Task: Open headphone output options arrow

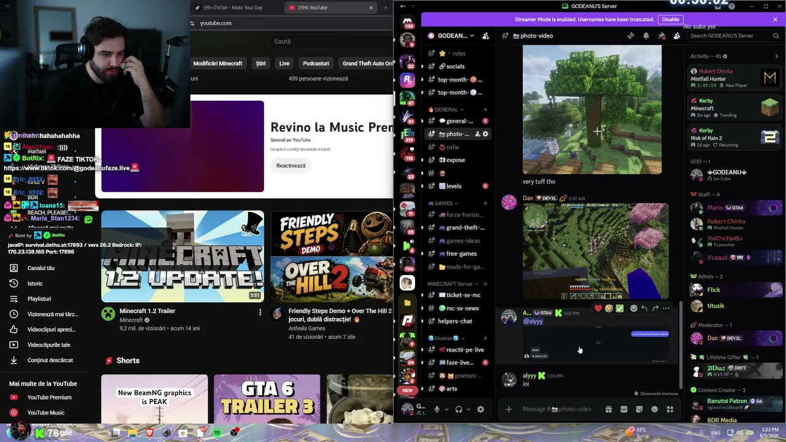Action: point(469,409)
